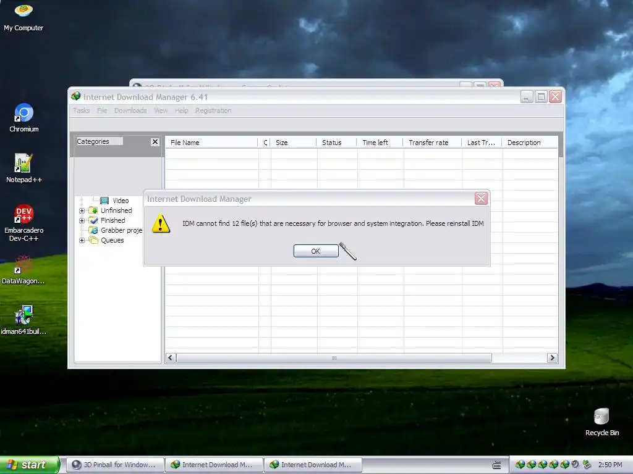The image size is (633, 474).
Task: Click the Q column header
Action: (x=265, y=143)
